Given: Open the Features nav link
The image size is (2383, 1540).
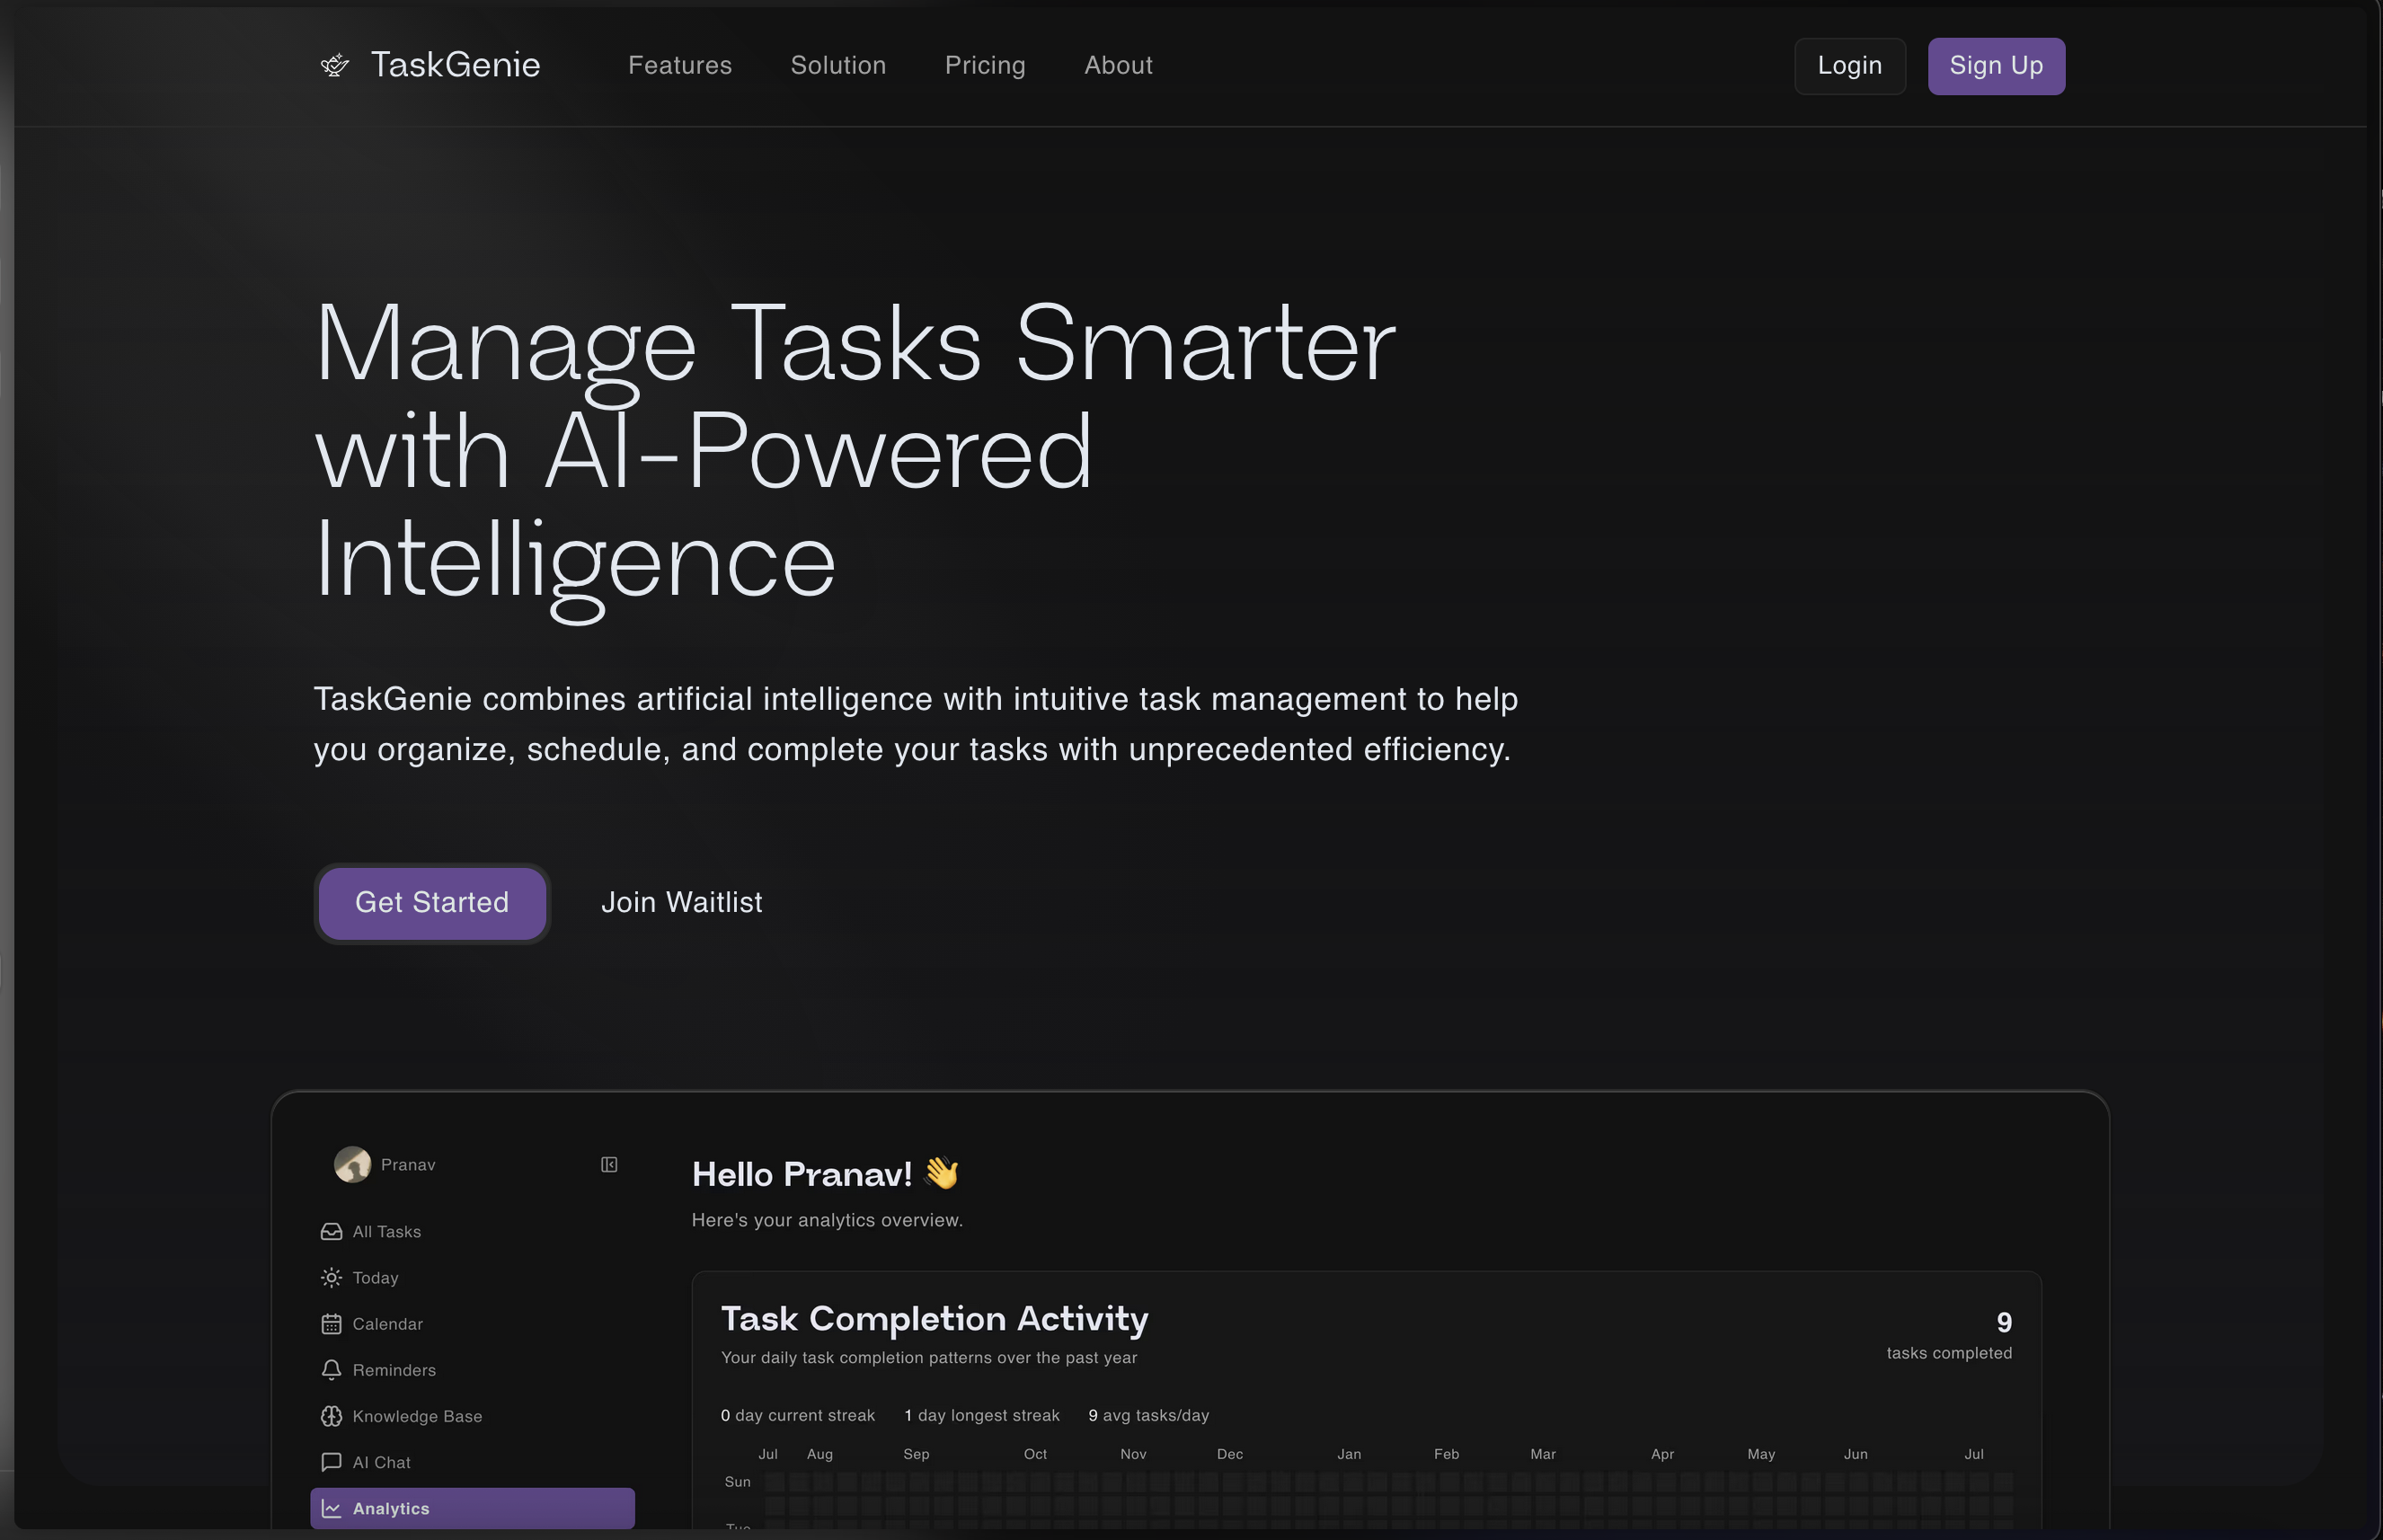Looking at the screenshot, I should [x=679, y=65].
